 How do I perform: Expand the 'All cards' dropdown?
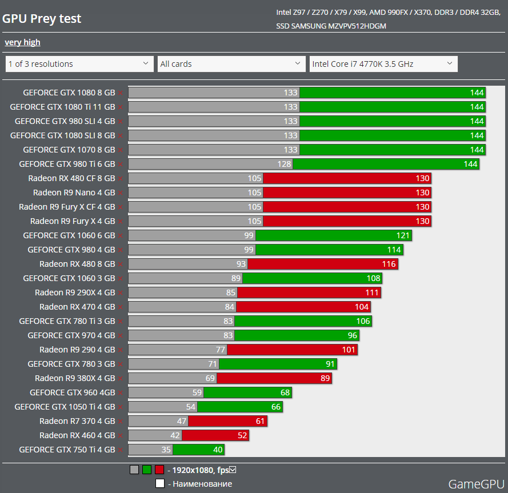pyautogui.click(x=231, y=64)
